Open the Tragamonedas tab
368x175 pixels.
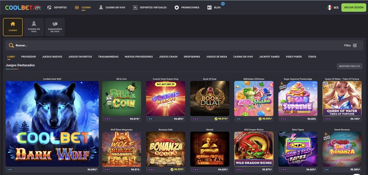[108, 57]
